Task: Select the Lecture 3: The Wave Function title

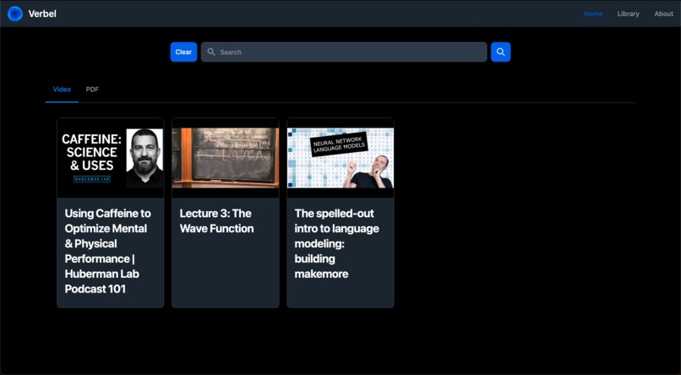Action: [217, 221]
